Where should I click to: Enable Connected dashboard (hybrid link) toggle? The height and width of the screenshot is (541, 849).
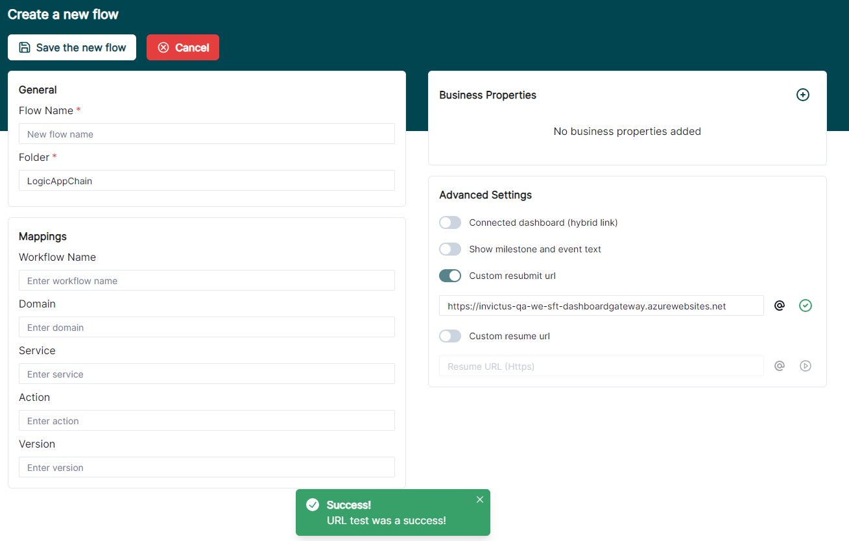(x=450, y=222)
